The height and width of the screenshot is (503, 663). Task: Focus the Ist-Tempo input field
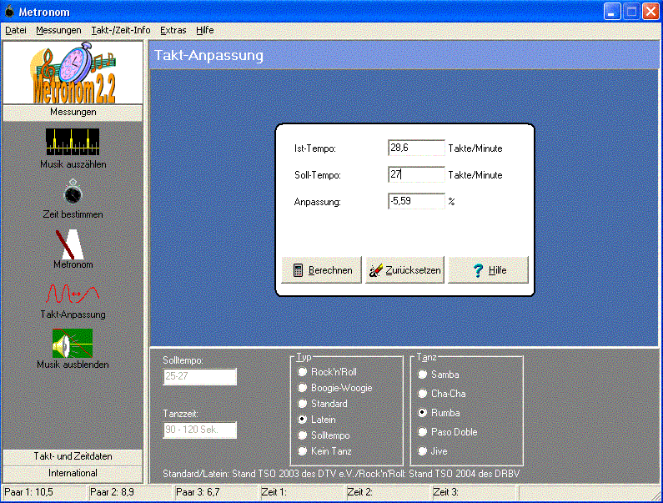[416, 148]
